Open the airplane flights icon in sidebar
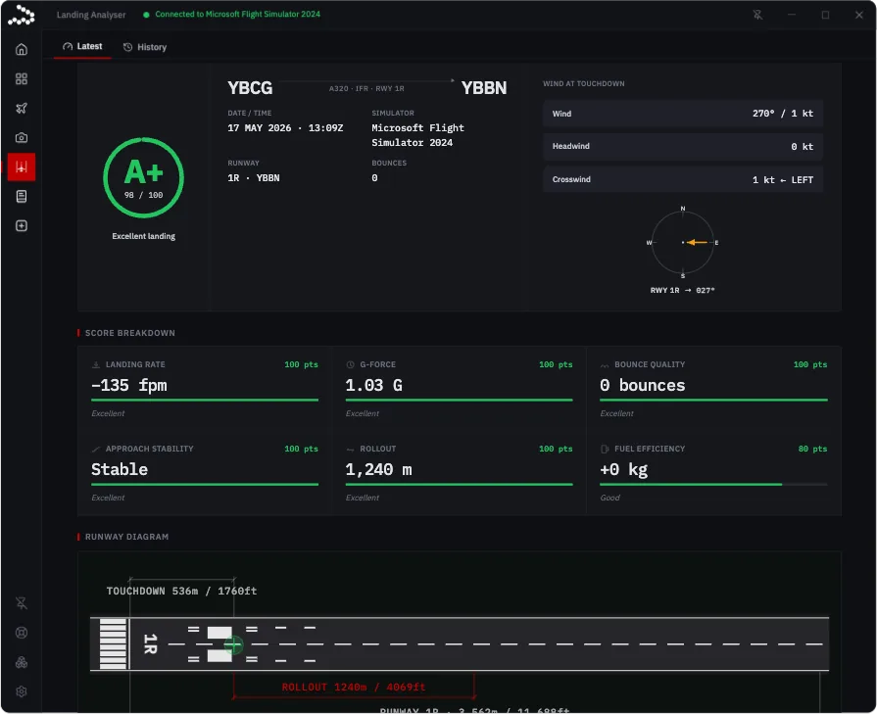 click(22, 108)
